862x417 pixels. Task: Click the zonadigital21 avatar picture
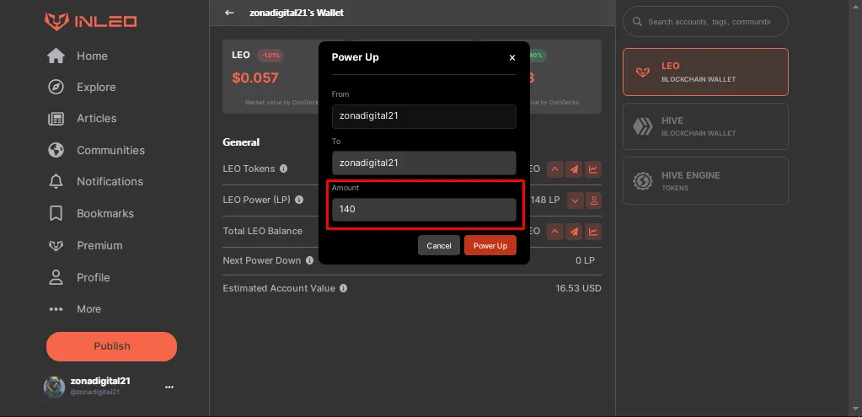(55, 388)
